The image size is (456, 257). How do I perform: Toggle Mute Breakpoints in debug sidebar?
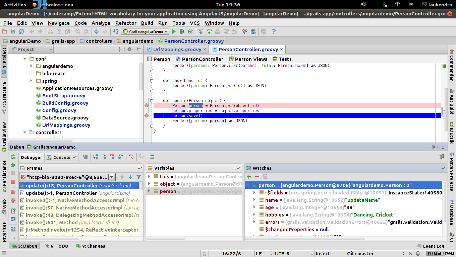[13, 200]
